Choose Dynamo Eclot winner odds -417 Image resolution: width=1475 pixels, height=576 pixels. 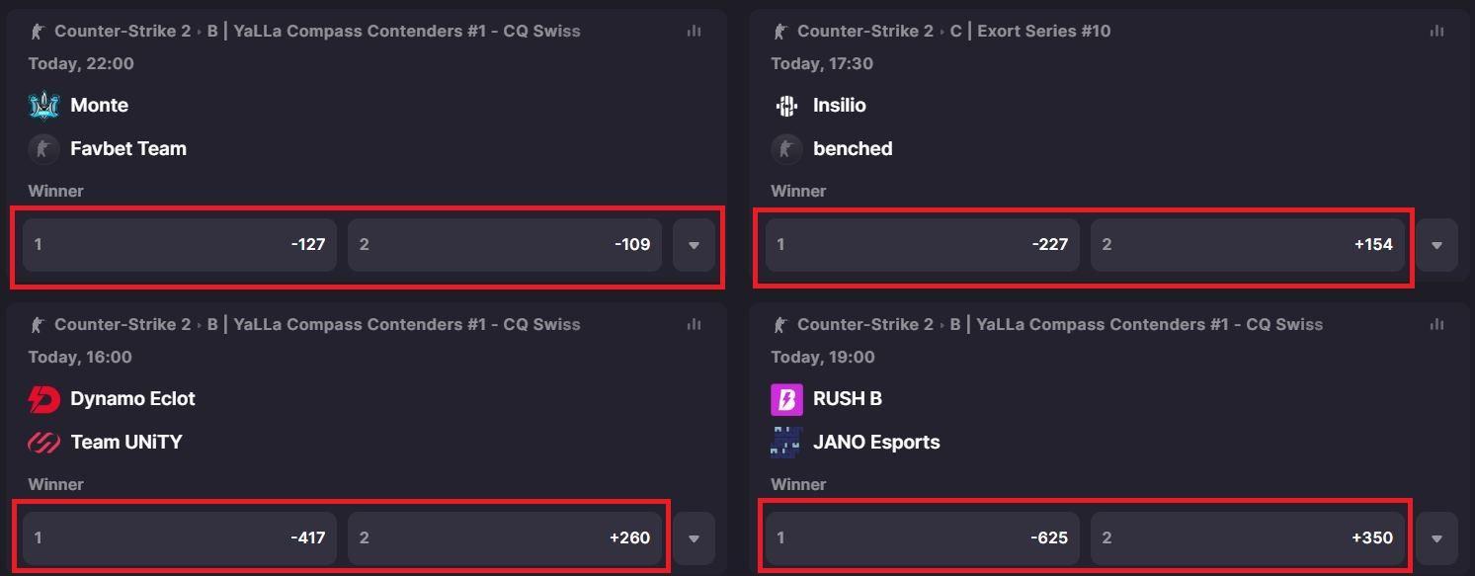coord(180,538)
